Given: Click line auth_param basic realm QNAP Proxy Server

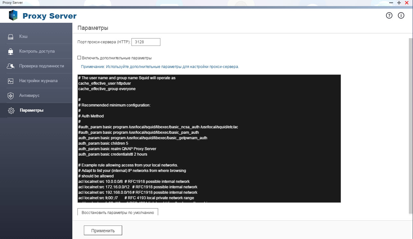Looking at the screenshot, I should [117, 149].
